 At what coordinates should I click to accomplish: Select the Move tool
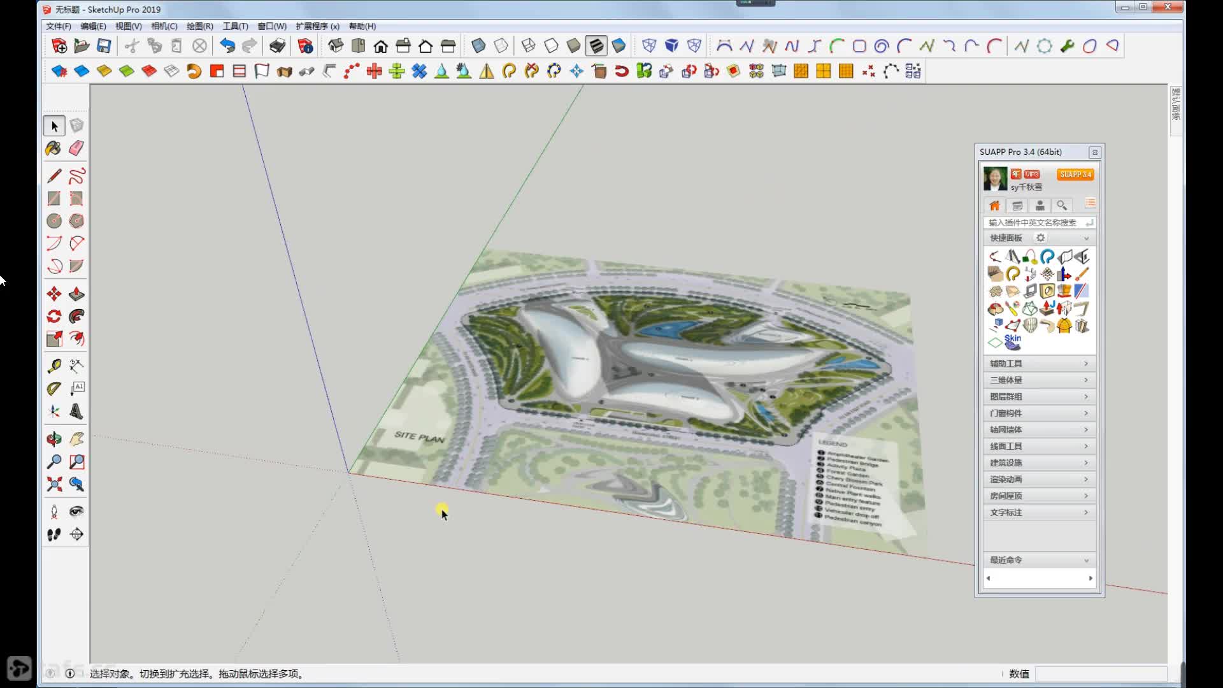pyautogui.click(x=54, y=294)
